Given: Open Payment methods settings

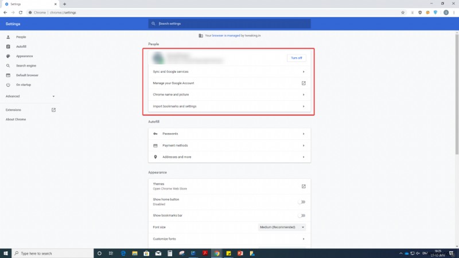Looking at the screenshot, I should 229,146.
